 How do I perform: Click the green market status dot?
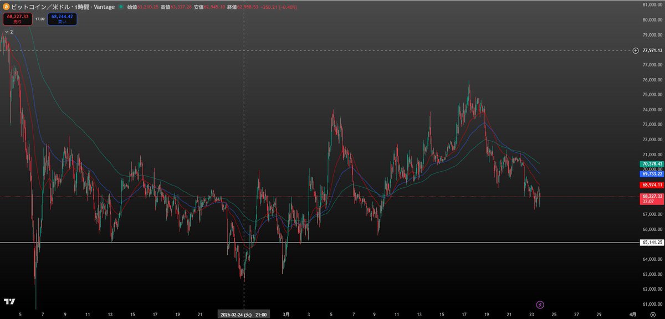[x=120, y=6]
